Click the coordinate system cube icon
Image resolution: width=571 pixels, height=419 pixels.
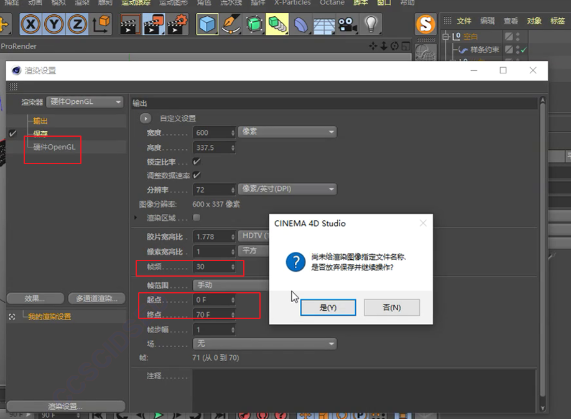pos(101,24)
